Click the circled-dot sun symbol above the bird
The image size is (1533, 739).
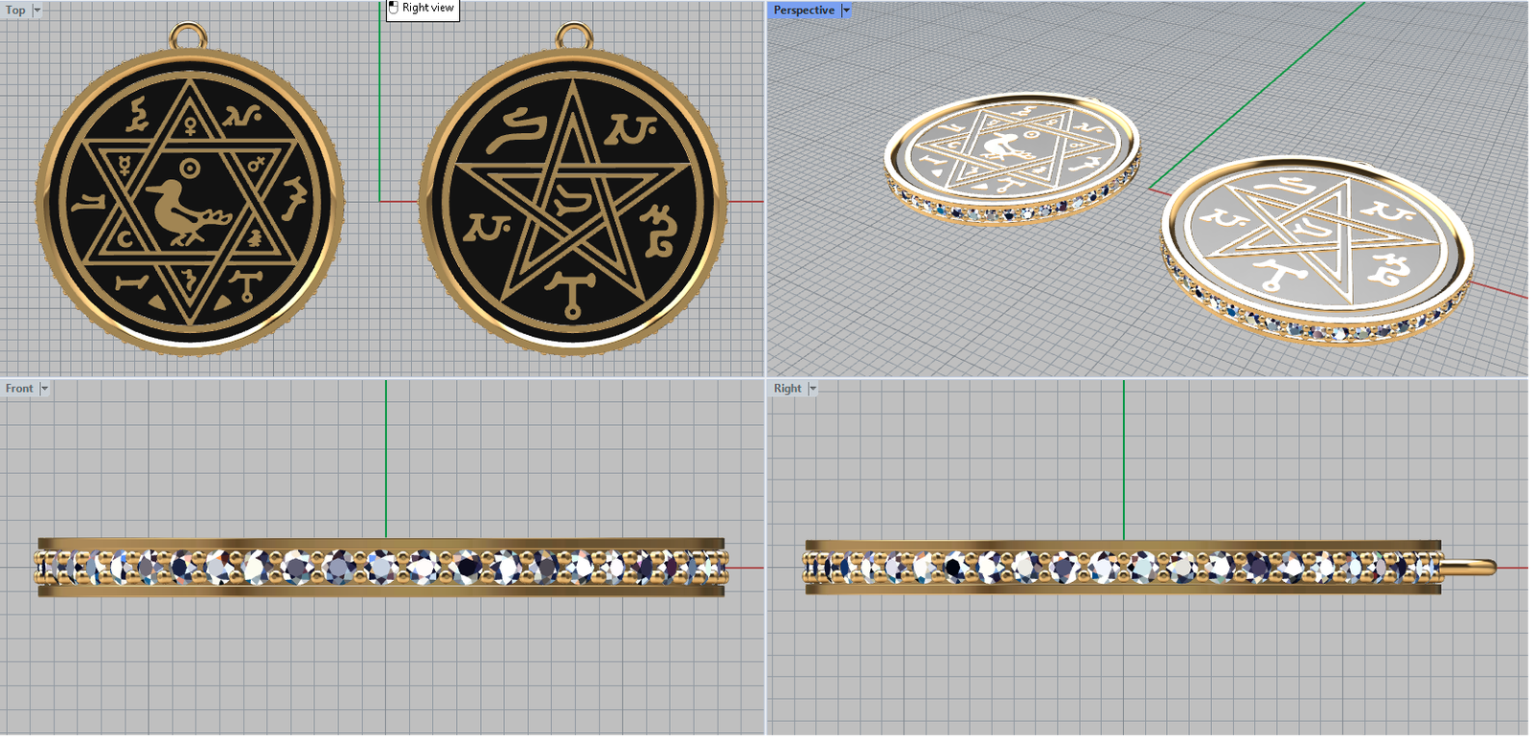pos(191,169)
